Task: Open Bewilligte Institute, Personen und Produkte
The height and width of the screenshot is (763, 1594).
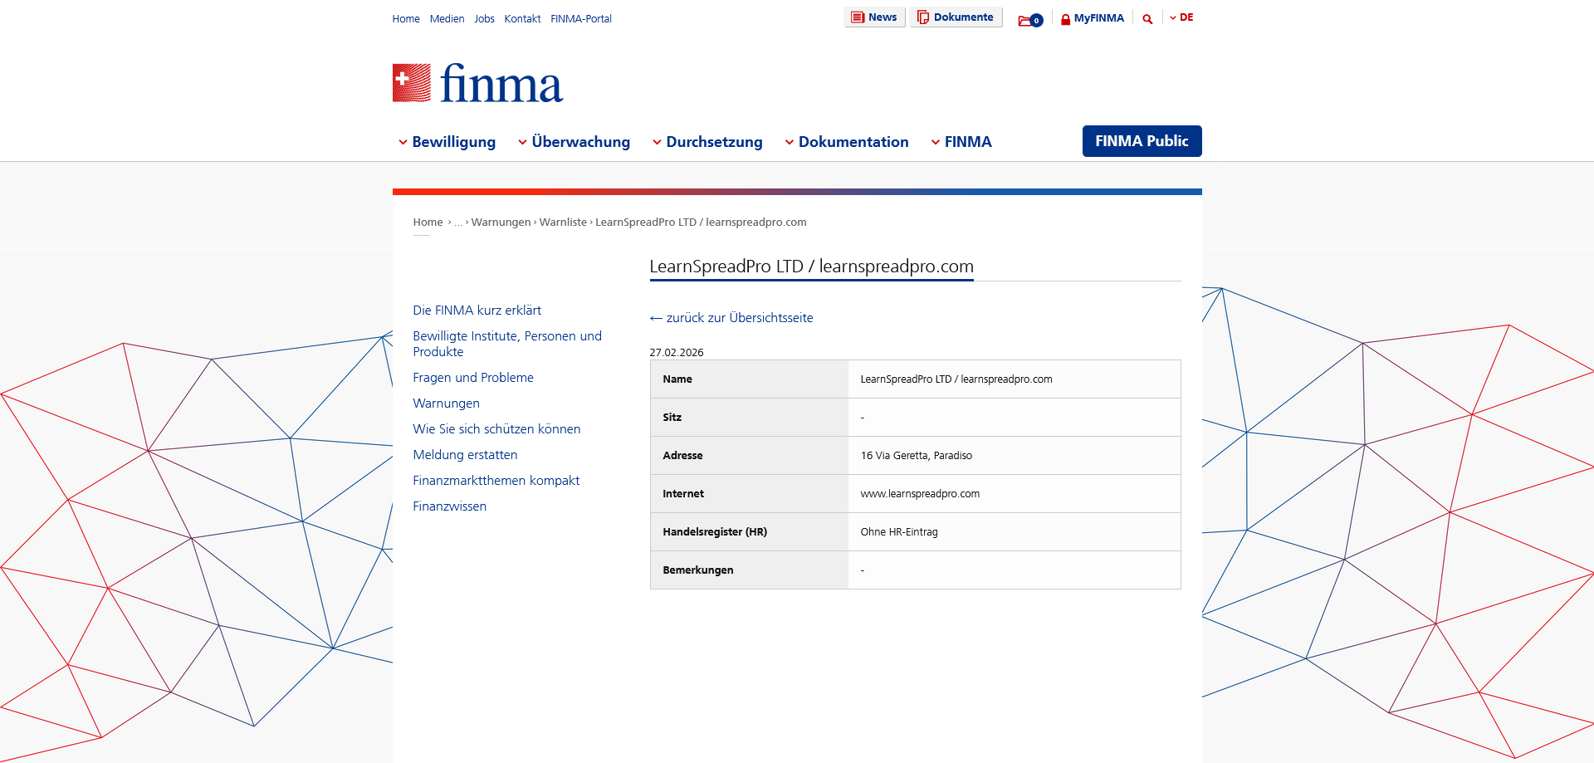Action: [x=507, y=344]
